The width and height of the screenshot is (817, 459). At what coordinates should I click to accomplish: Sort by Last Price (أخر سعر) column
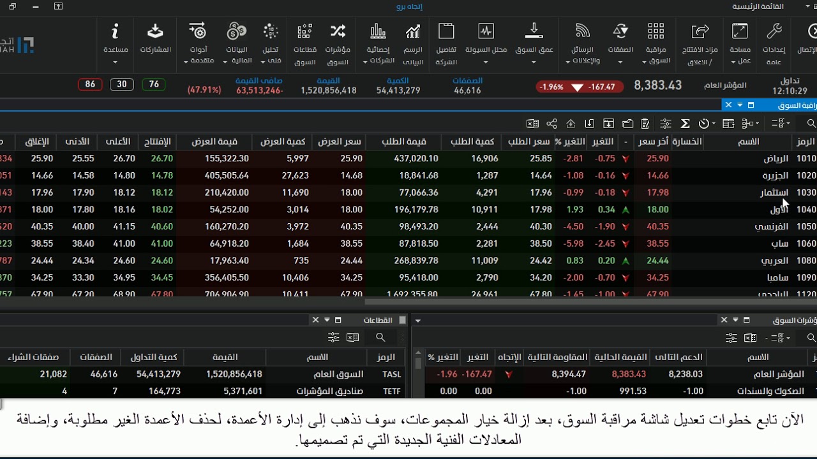654,142
